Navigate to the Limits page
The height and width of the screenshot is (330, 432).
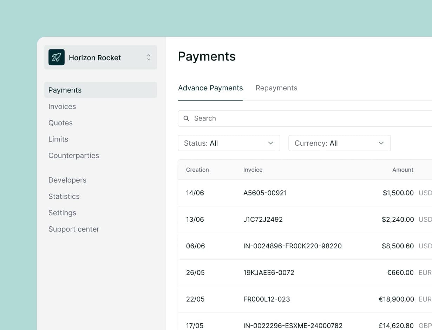[58, 139]
